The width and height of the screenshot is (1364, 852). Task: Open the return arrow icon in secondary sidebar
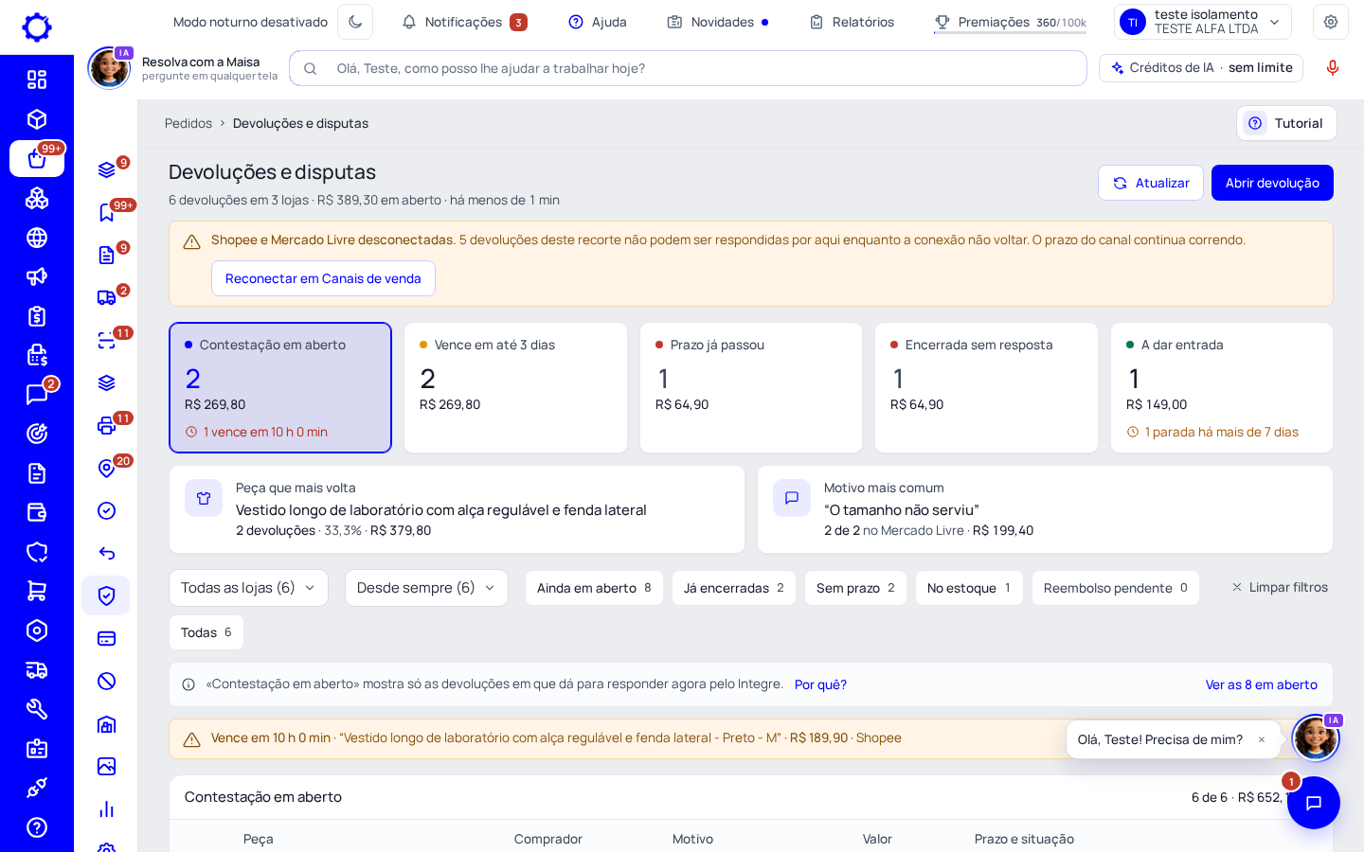tap(107, 553)
